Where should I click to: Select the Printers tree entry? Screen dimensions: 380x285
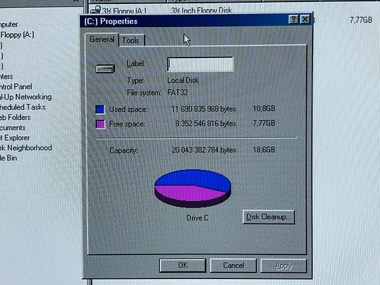coord(7,77)
